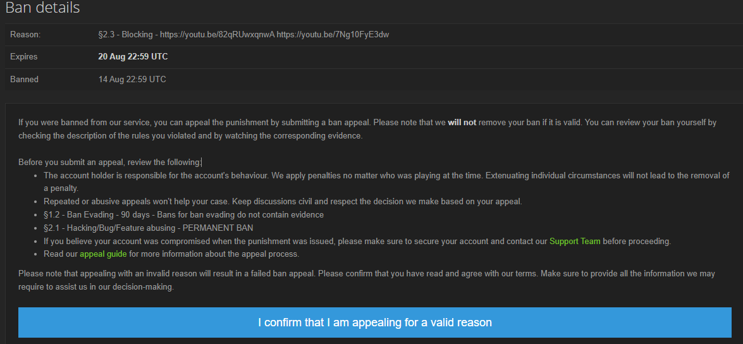Click the 'Before you submit an appeal' line
743x344 pixels.
coord(110,162)
